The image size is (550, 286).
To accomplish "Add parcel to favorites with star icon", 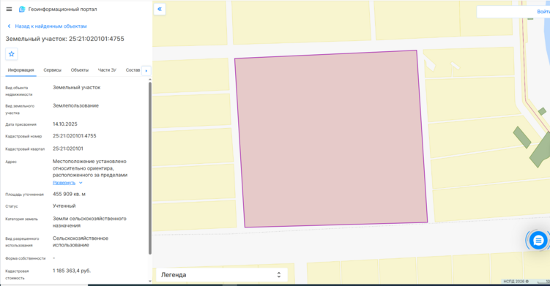I will pos(12,54).
